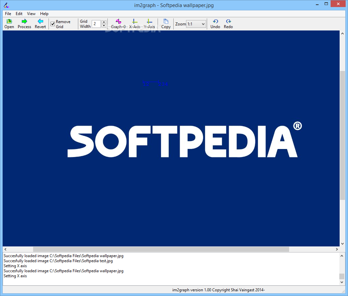The image size is (348, 296).
Task: Uncheck the Remove Grid checkbox
Action: (53, 24)
